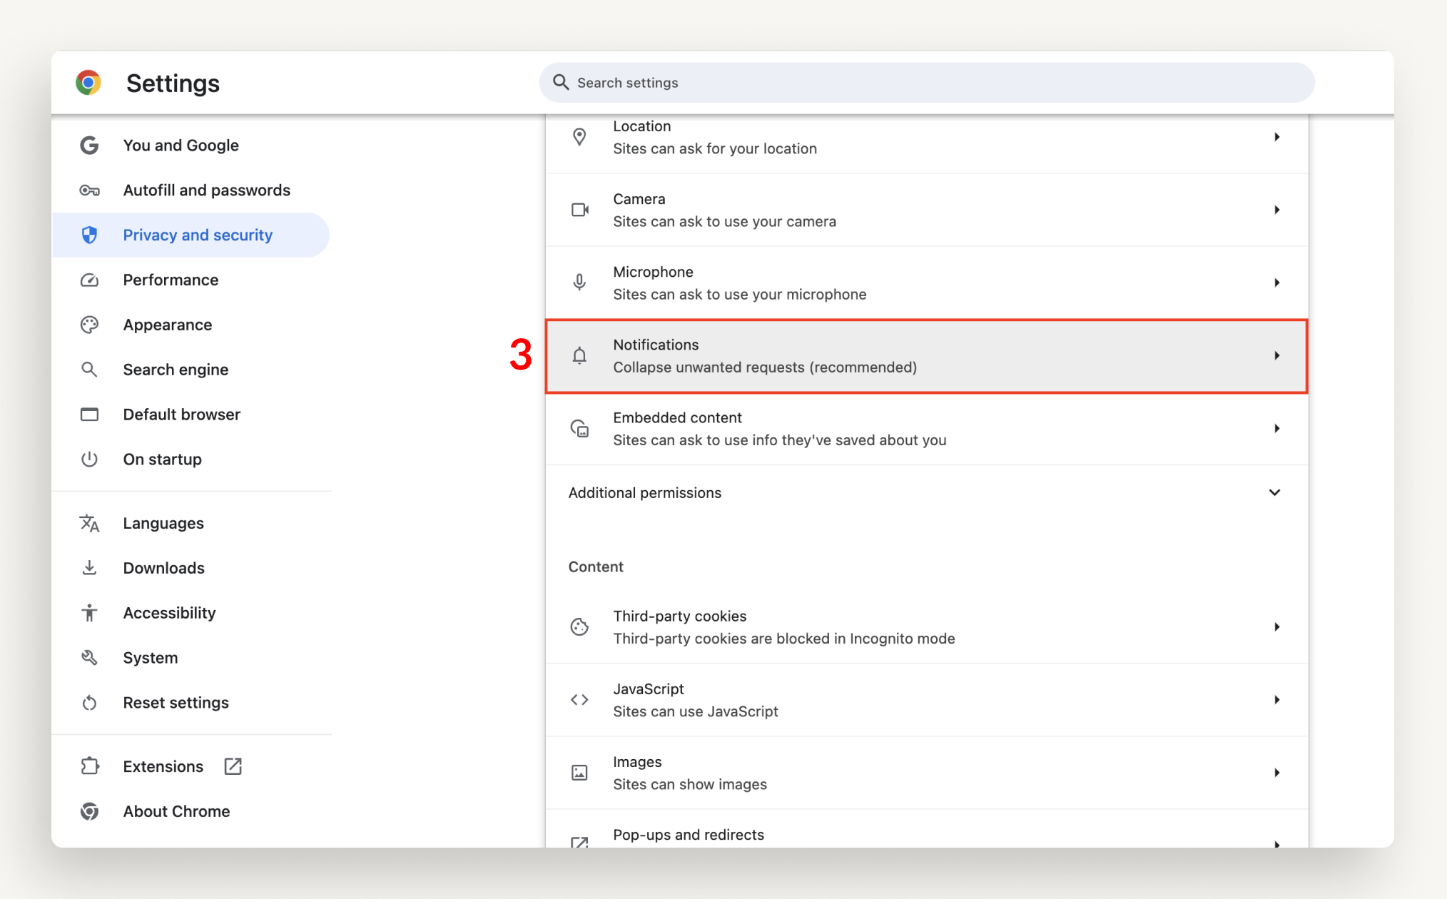
Task: Click the Microphone icon
Action: pyautogui.click(x=579, y=282)
